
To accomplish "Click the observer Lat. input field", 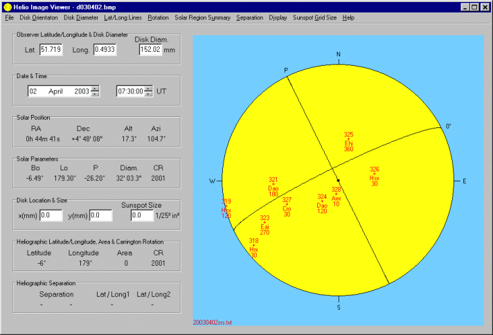I will (x=51, y=49).
